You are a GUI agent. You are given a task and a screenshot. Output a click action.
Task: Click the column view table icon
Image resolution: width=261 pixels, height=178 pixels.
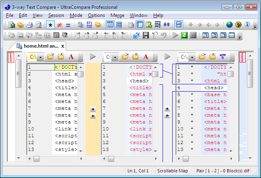tap(56, 35)
